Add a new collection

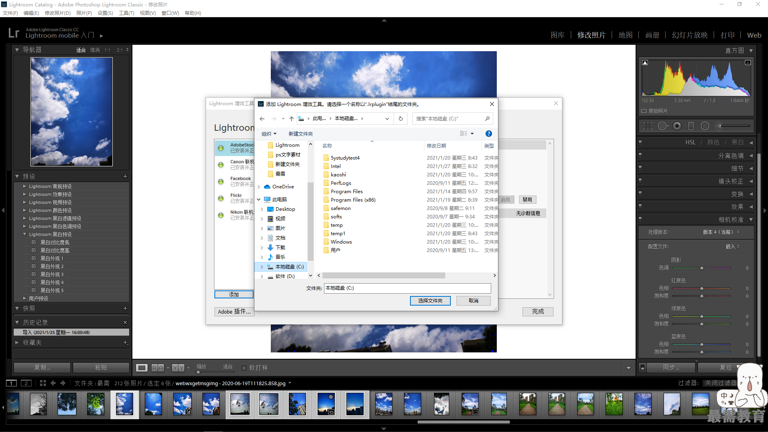click(125, 342)
